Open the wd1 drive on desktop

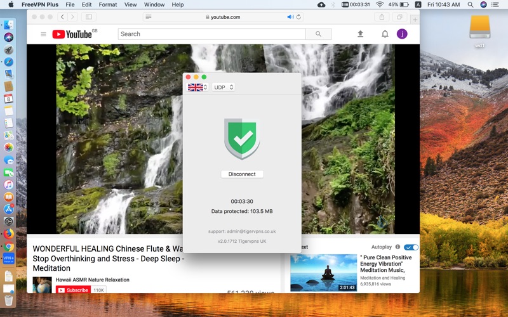480,30
